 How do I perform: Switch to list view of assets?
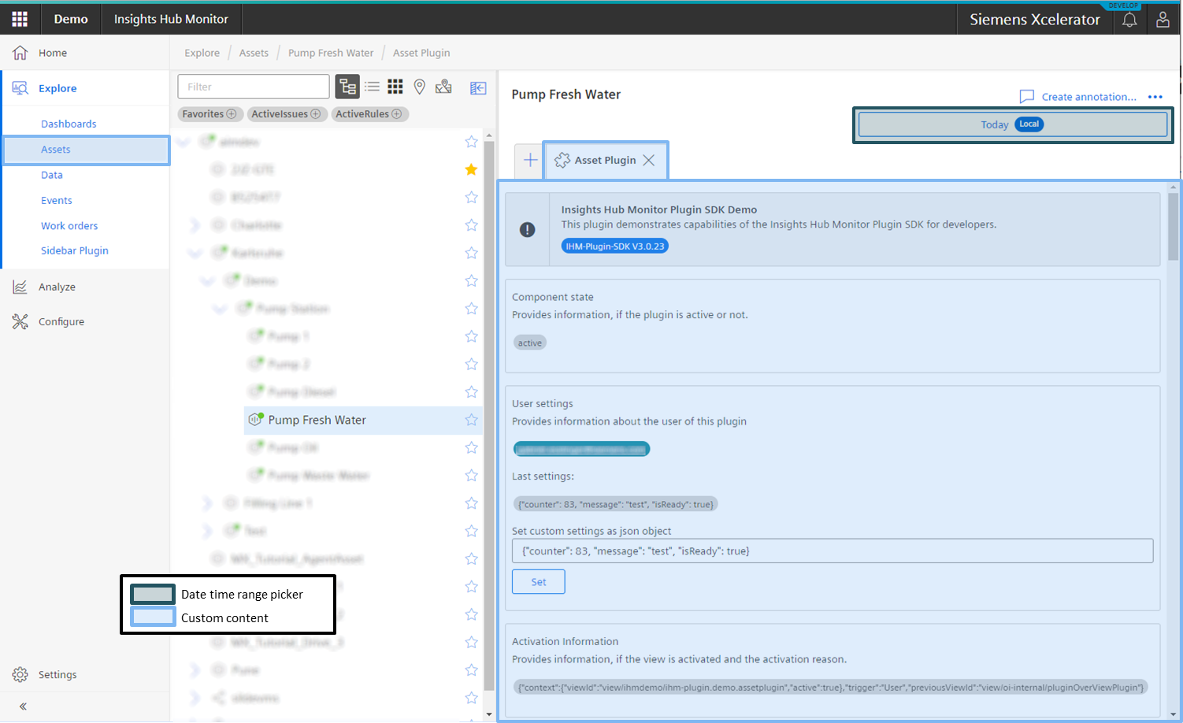point(372,87)
